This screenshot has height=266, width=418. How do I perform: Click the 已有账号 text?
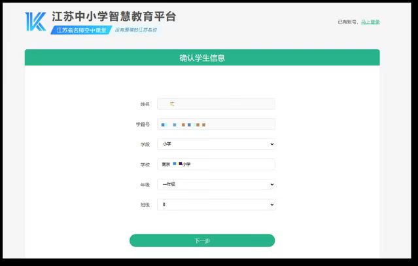point(347,22)
